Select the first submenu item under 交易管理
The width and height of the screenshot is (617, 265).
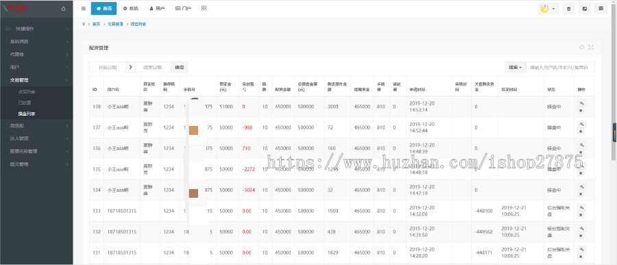coord(27,92)
